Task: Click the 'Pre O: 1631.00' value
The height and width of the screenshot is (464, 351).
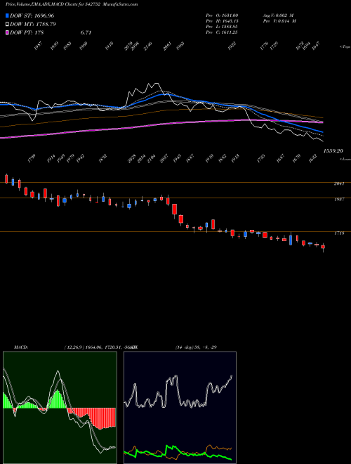Action: coord(222,15)
